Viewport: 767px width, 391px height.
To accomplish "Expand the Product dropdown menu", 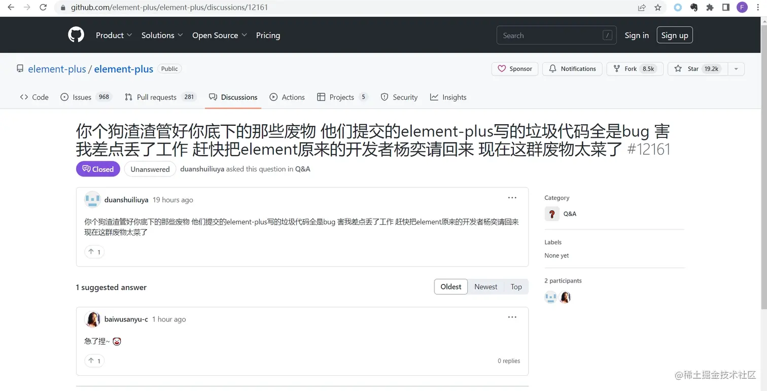I will [x=114, y=35].
